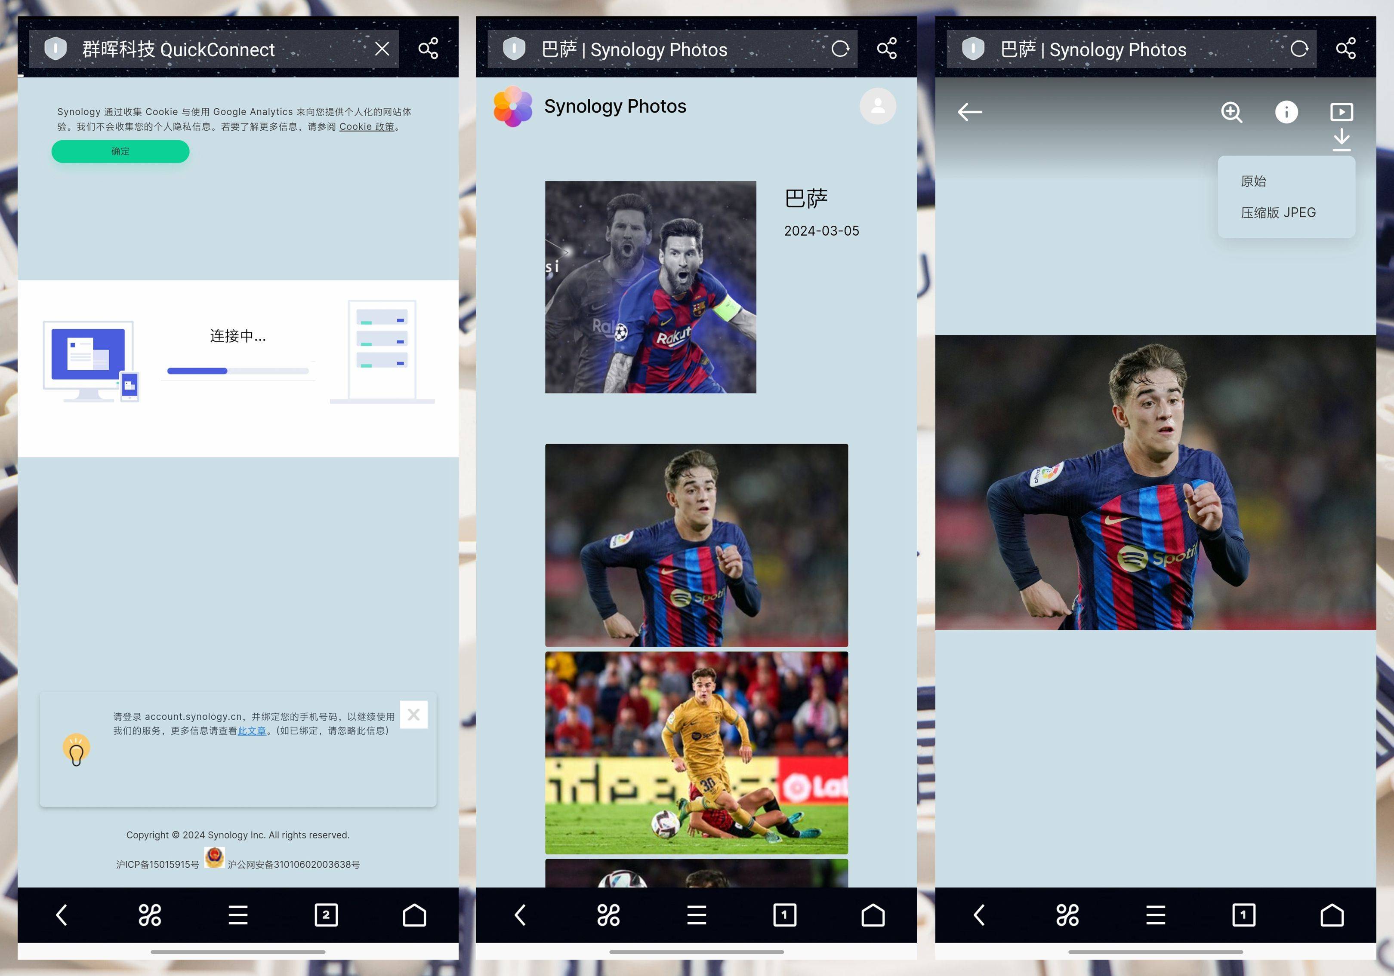Open the 此文章 link in notice
This screenshot has height=976, width=1394.
point(252,731)
